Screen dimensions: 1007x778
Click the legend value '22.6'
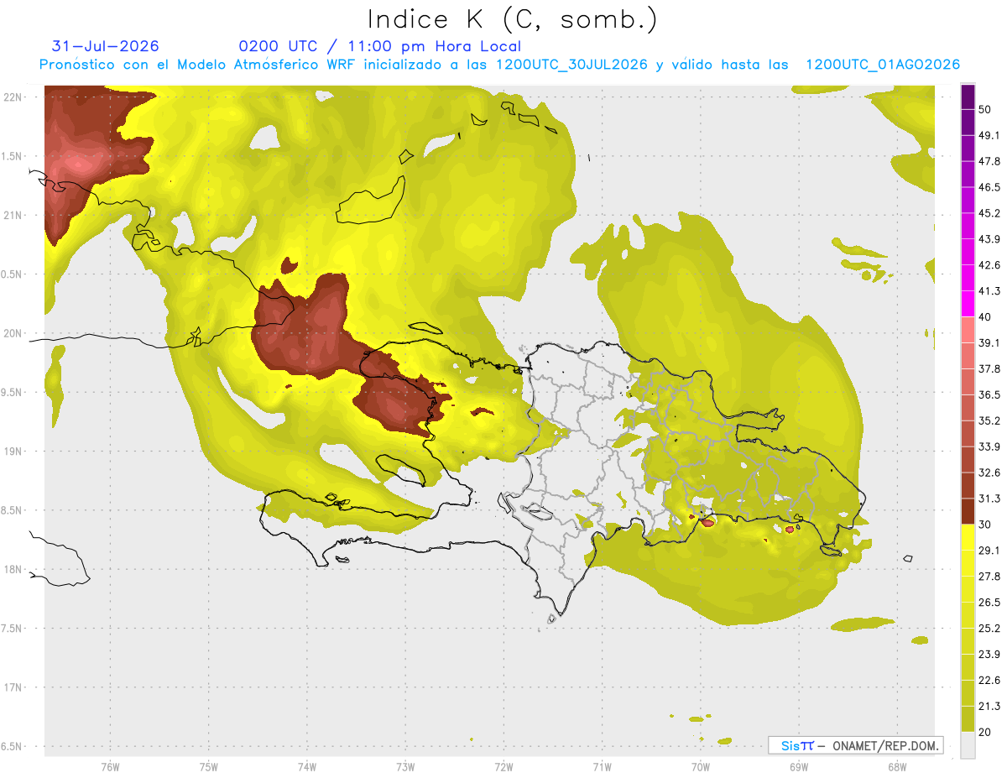click(x=989, y=680)
